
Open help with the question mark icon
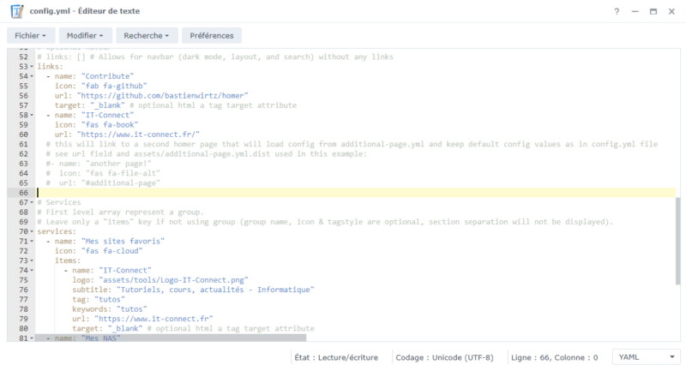pos(617,12)
